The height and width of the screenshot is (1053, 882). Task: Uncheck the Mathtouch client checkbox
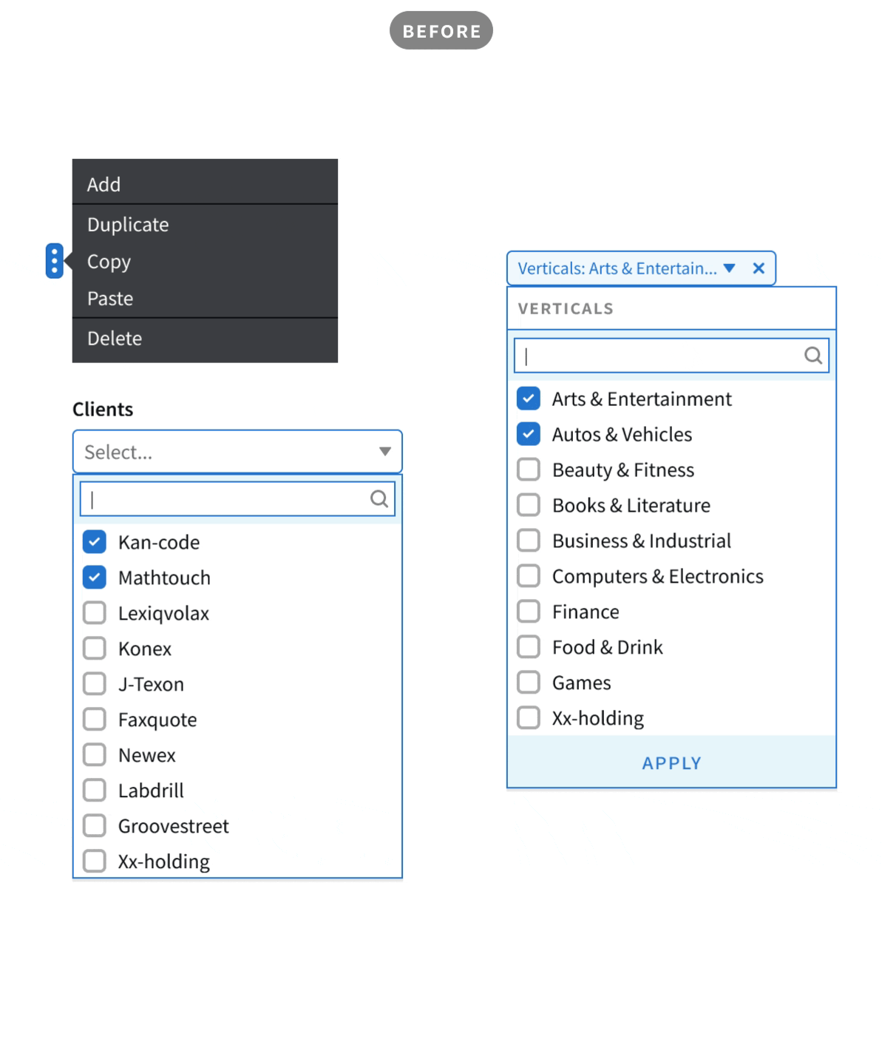point(95,578)
